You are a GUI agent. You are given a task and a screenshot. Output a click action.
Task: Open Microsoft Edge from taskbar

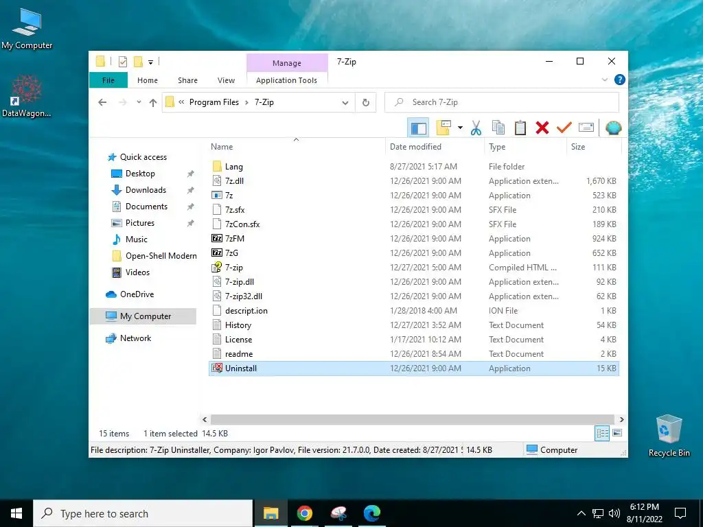tap(371, 513)
